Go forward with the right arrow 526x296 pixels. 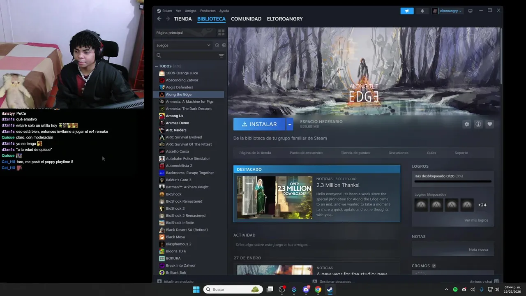(x=168, y=19)
